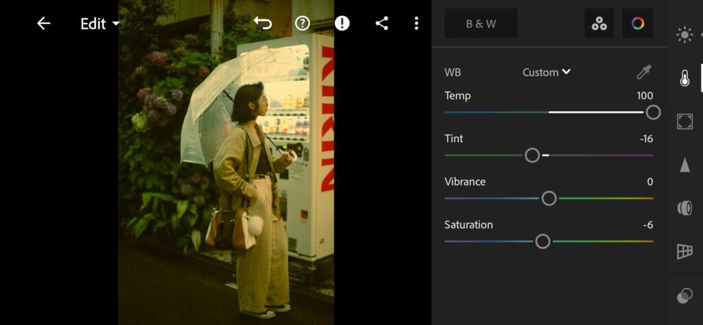The image size is (703, 325).
Task: Open the color mix wheel icon
Action: point(638,23)
